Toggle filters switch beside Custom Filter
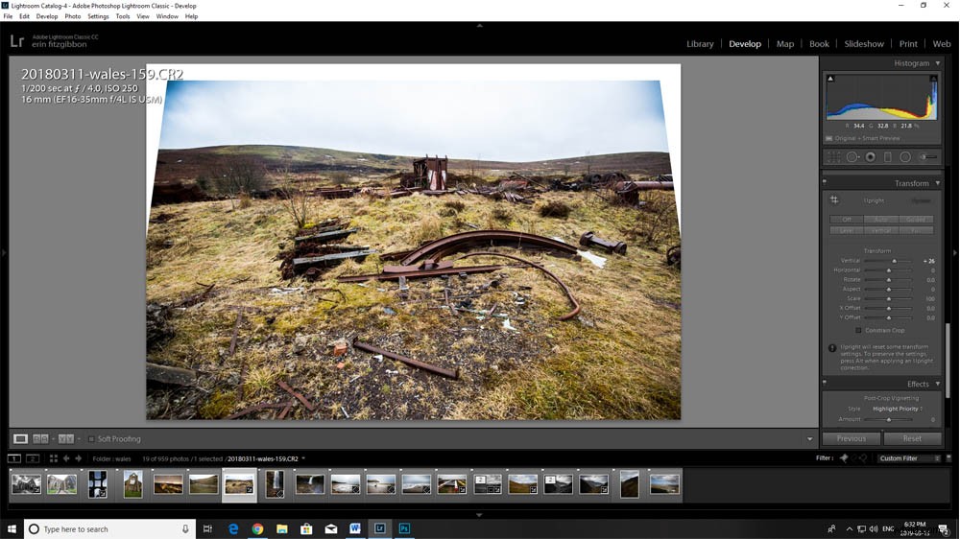Image resolution: width=960 pixels, height=539 pixels. click(x=949, y=458)
